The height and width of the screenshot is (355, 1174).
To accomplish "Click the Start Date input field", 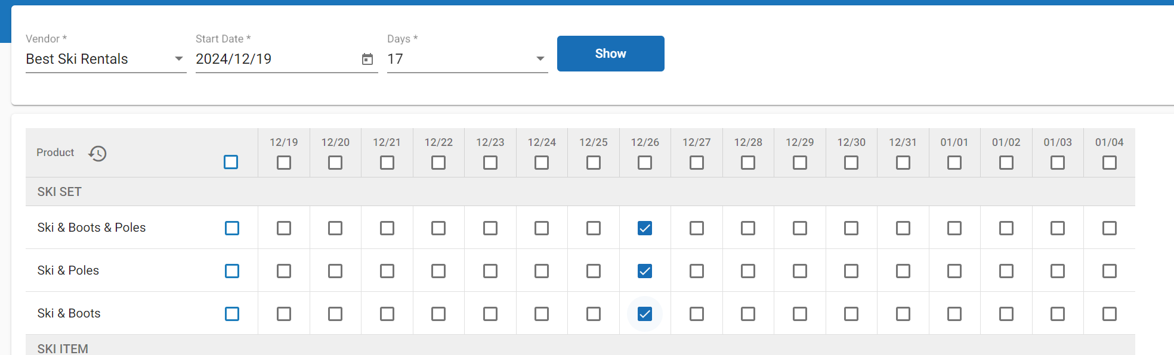I will (x=274, y=59).
